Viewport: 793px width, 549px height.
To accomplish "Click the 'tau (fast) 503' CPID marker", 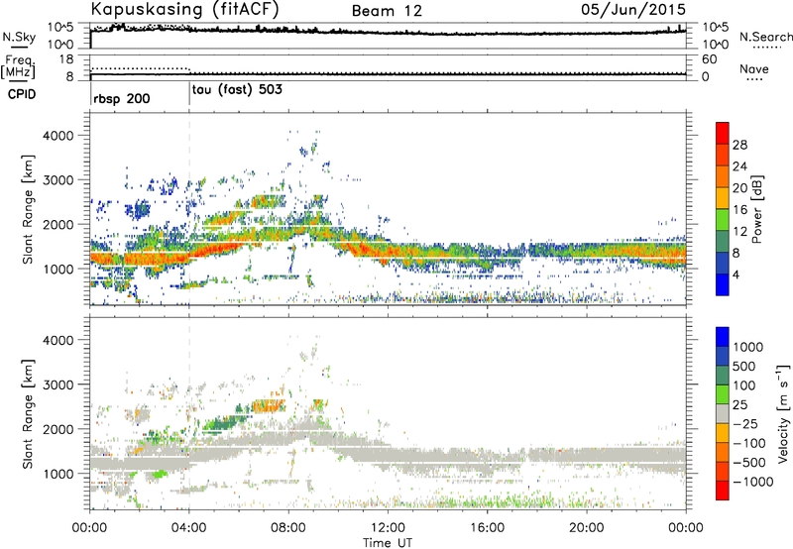I will 237,90.
